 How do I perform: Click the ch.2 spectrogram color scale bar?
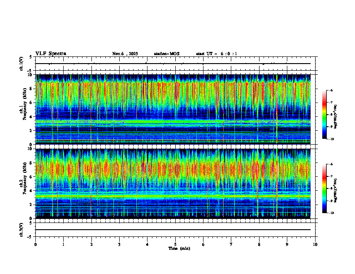point(324,188)
